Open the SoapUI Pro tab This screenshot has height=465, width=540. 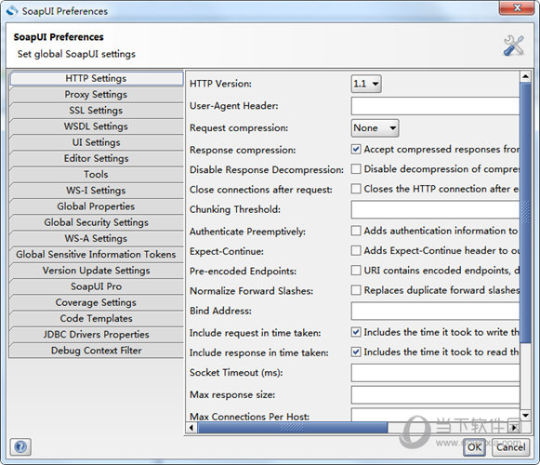coord(96,286)
